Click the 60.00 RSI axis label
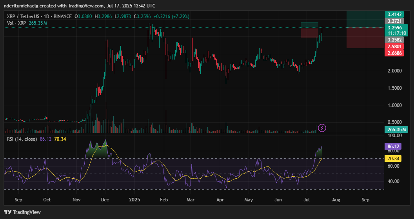Screen dimensions: 414x219 393,166
